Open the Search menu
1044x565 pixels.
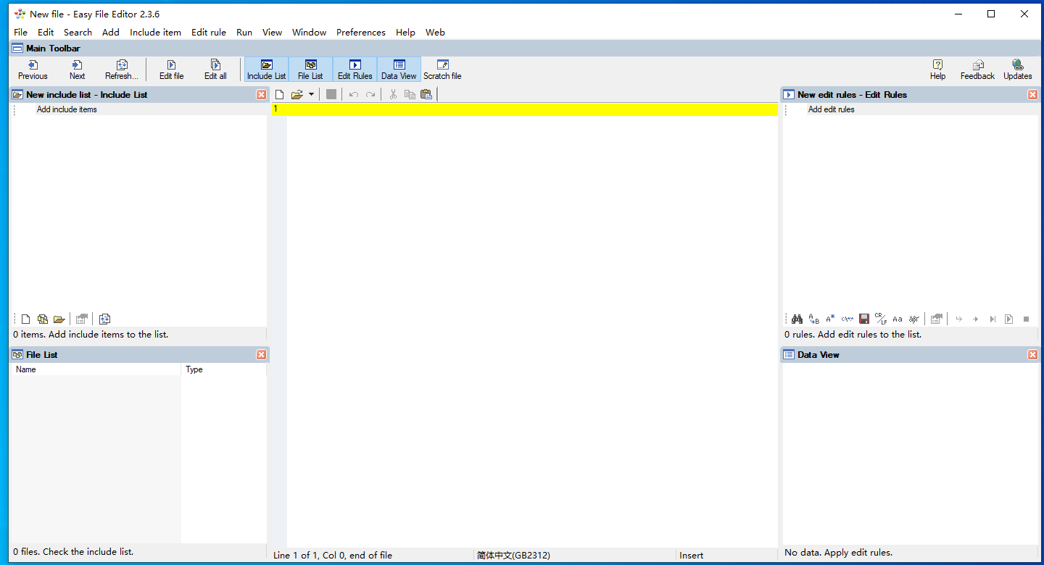click(x=78, y=32)
